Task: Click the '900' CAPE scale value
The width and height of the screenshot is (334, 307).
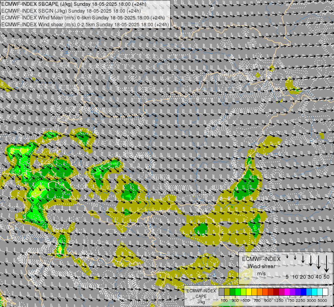Action: pyautogui.click(x=268, y=301)
